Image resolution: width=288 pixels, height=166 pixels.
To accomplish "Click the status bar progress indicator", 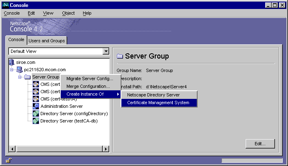I will 252,160.
